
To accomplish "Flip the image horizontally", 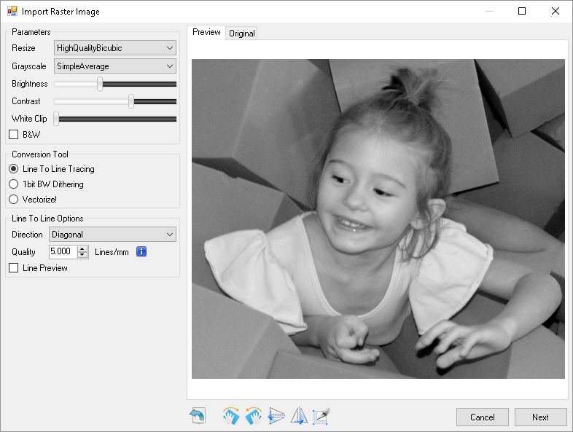I will pos(299,416).
